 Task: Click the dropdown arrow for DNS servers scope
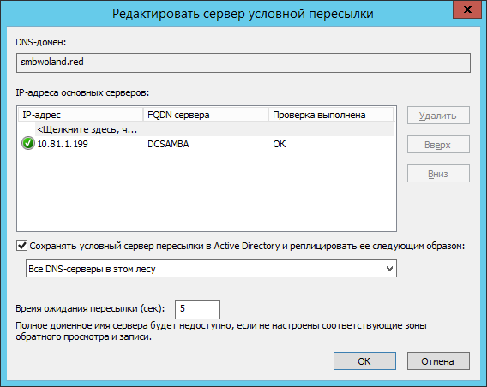pyautogui.click(x=389, y=269)
